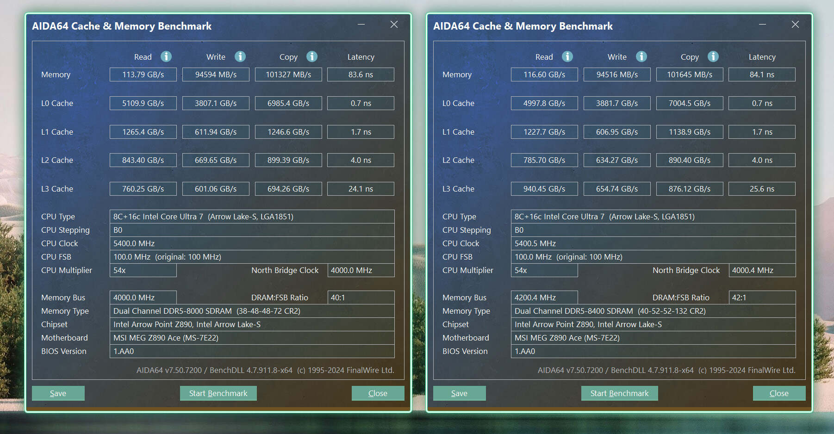Click the CPU Clock field showing 5400.0 MHz
834x434 pixels.
click(x=252, y=243)
